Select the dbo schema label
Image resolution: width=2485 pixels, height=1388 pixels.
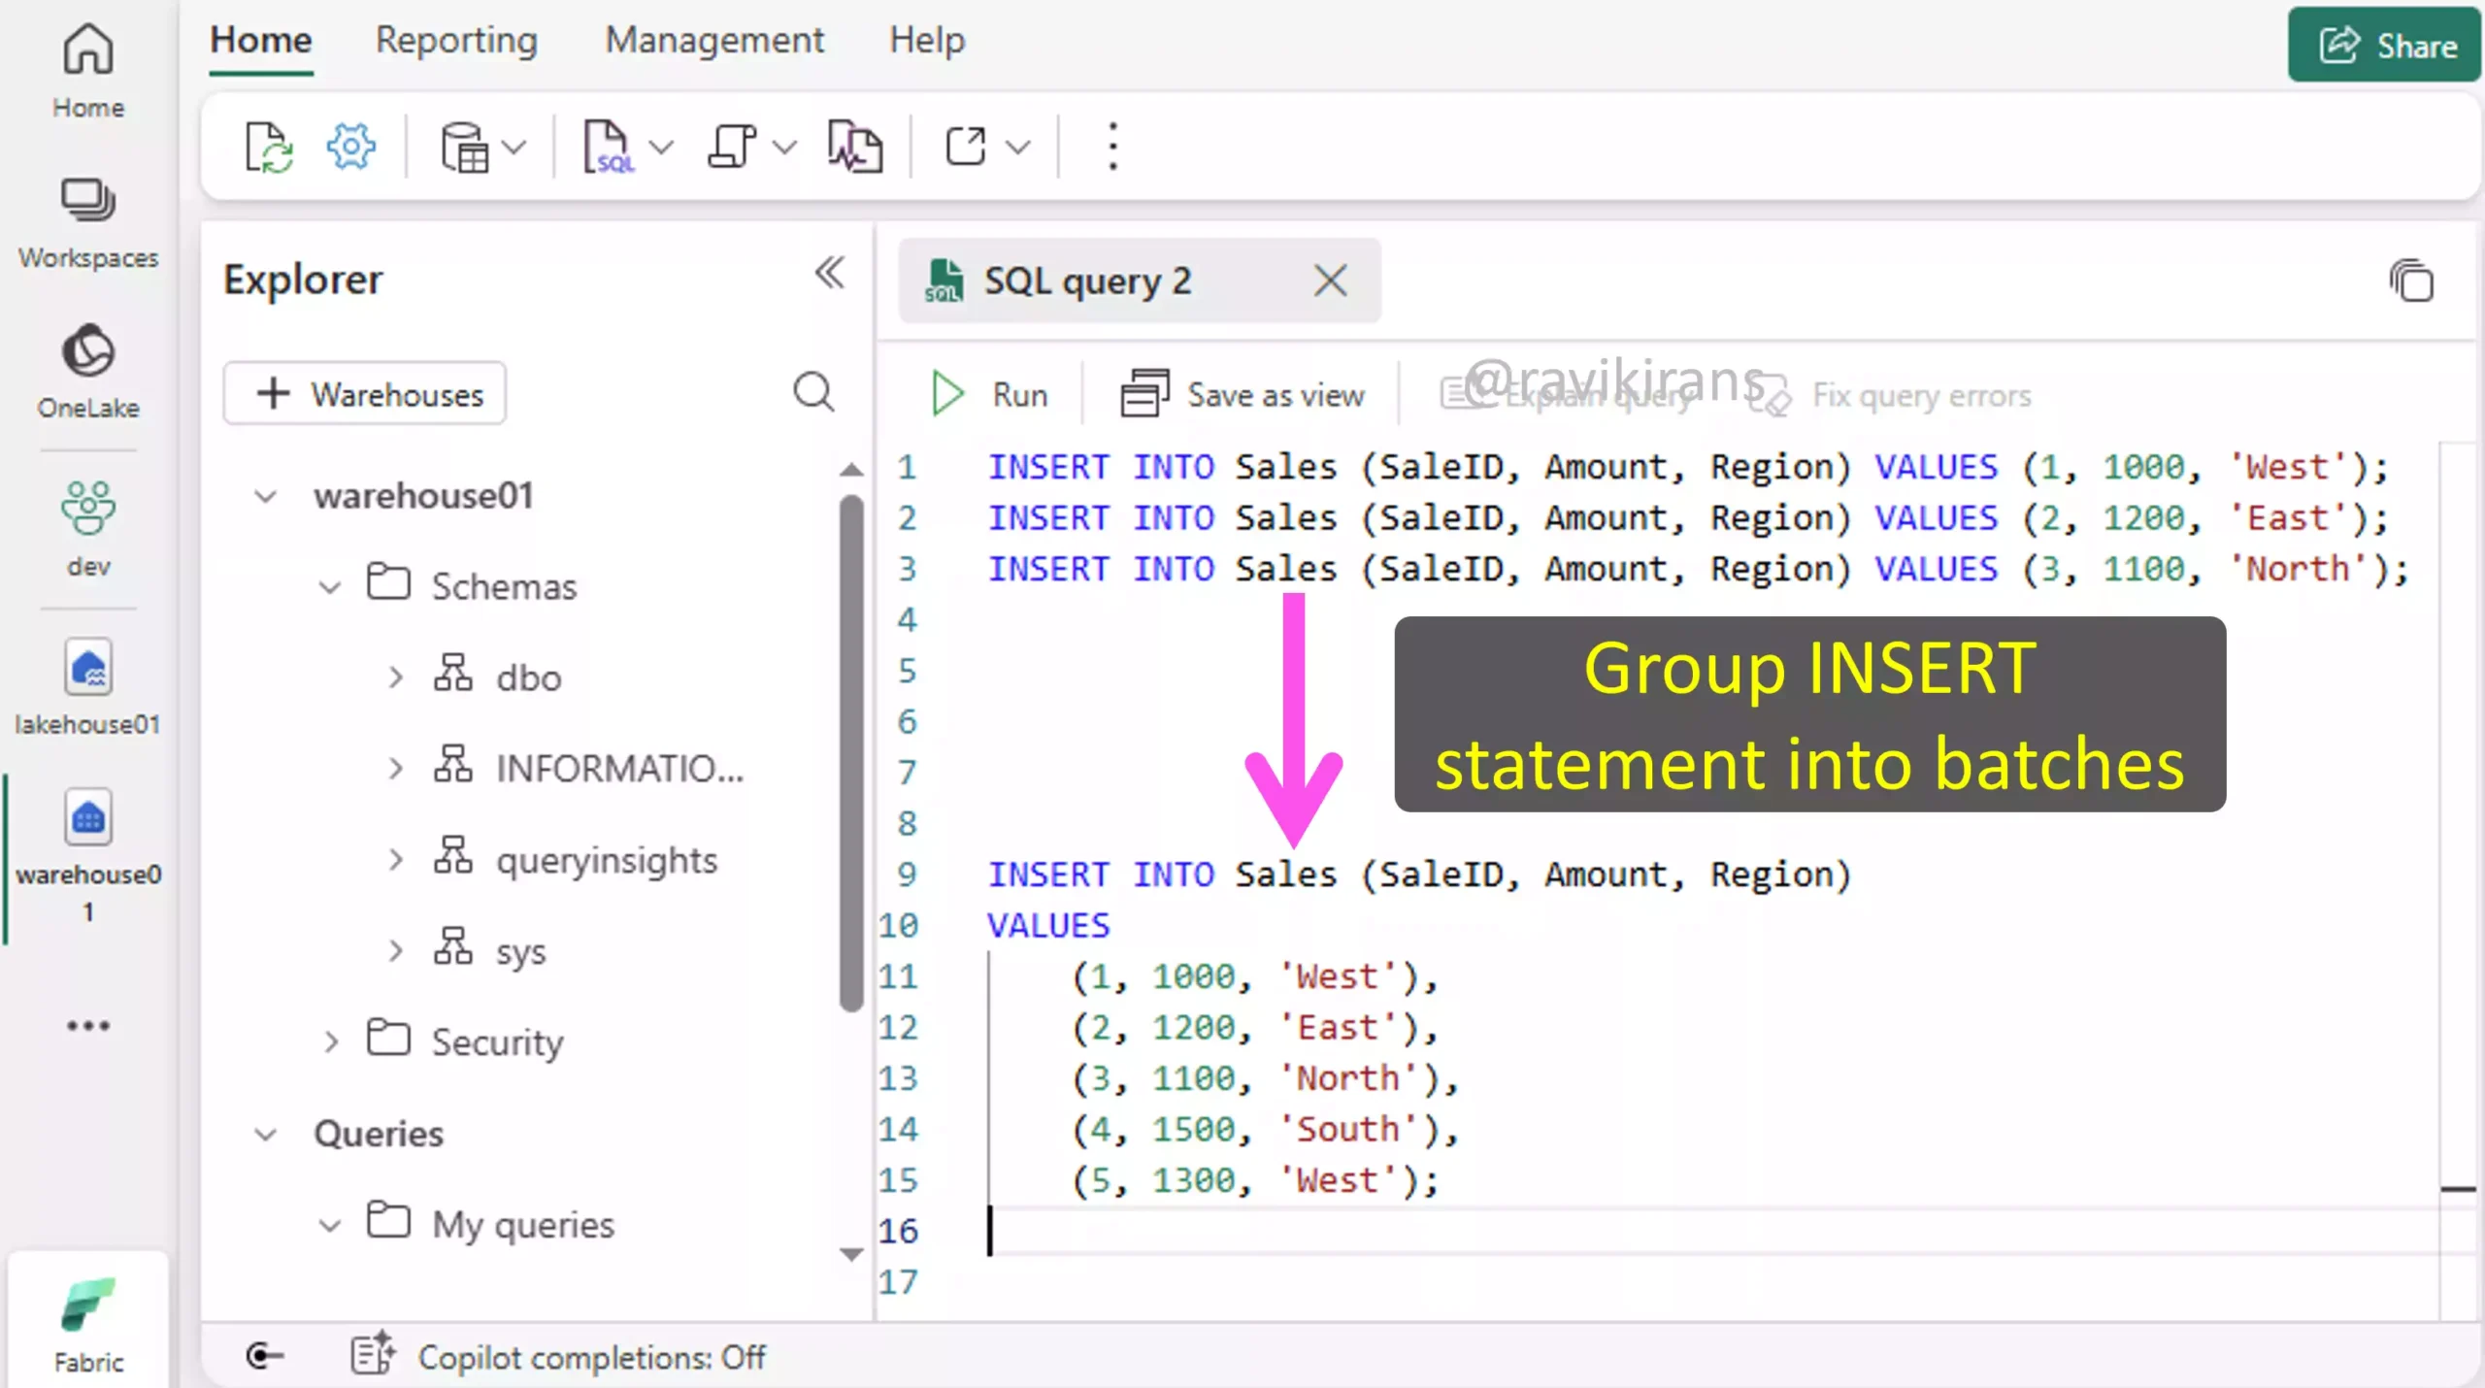529,677
